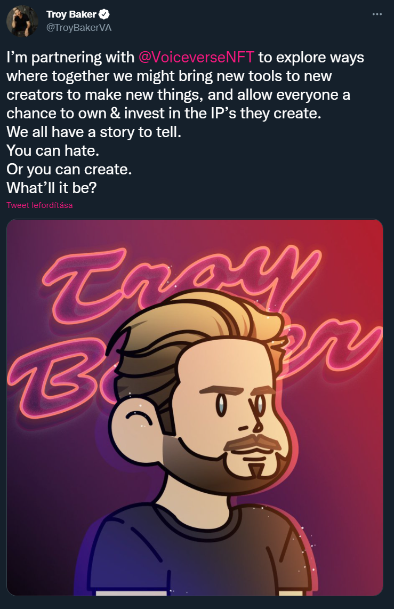Open Troy Baker's round profile avatar
This screenshot has width=394, height=609.
click(x=22, y=21)
